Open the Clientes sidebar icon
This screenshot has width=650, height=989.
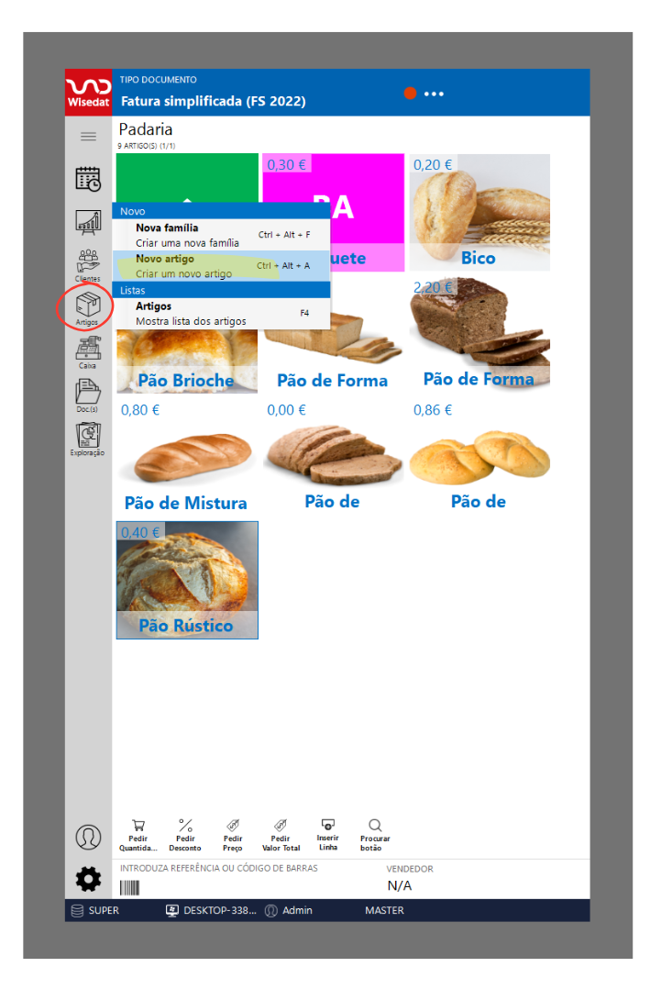tap(88, 265)
